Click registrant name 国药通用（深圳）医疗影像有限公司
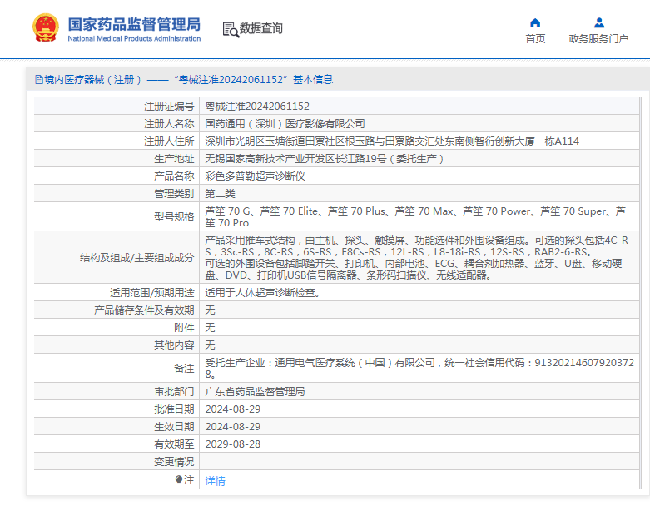This screenshot has width=650, height=506. (285, 124)
